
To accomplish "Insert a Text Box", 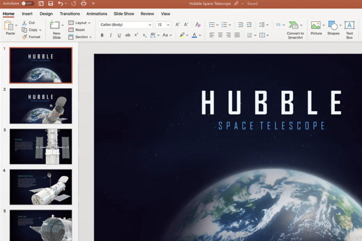I will coord(349,30).
